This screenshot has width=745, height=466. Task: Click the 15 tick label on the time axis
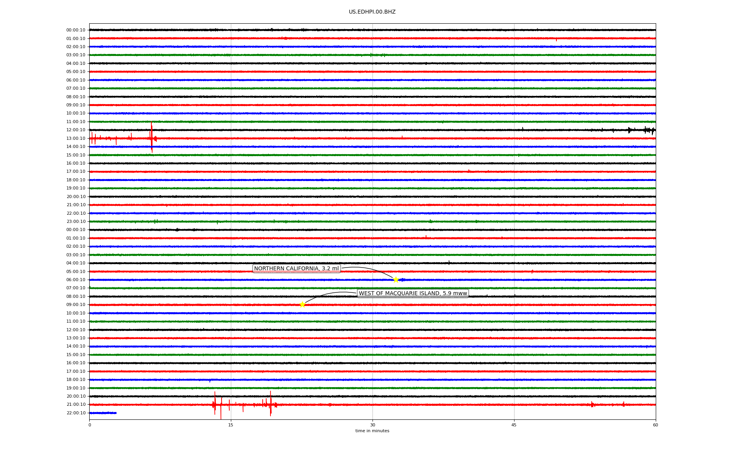click(x=231, y=425)
